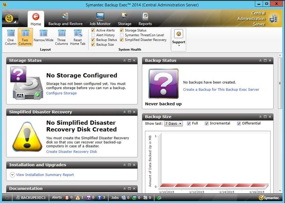The width and height of the screenshot is (285, 203).
Task: Click the scrollbar down arrow
Action: coord(280,191)
